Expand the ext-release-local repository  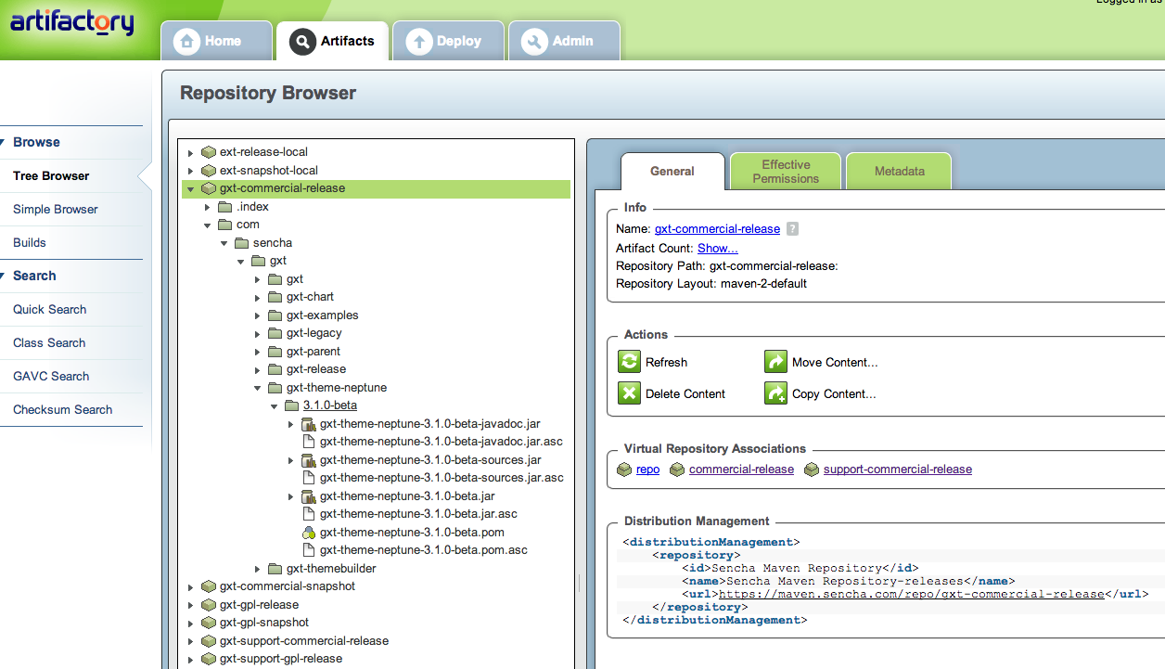(x=191, y=152)
